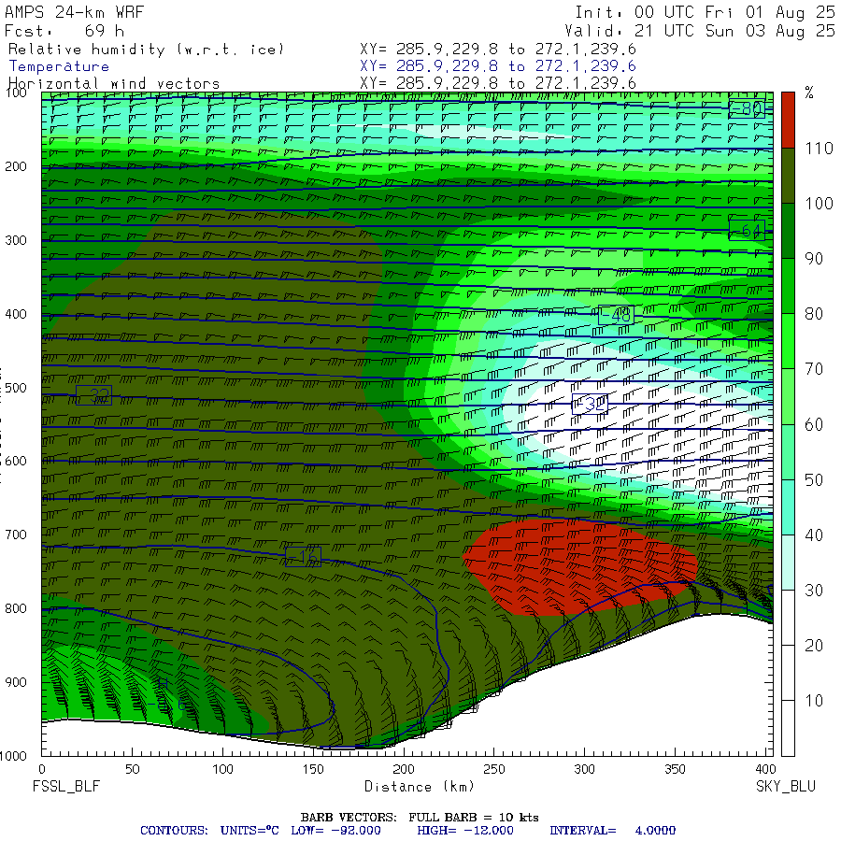The image size is (841, 841).
Task: Click the 500 pressure axis label
Action: click(x=16, y=388)
